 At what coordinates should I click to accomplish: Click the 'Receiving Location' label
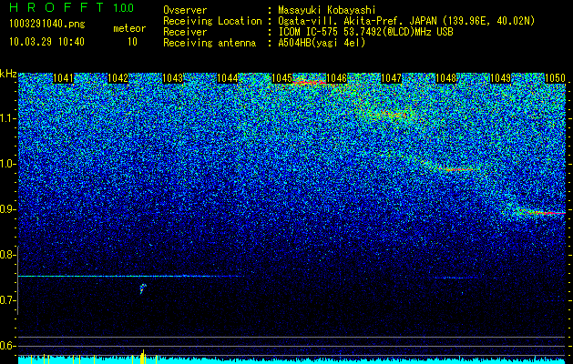[212, 21]
